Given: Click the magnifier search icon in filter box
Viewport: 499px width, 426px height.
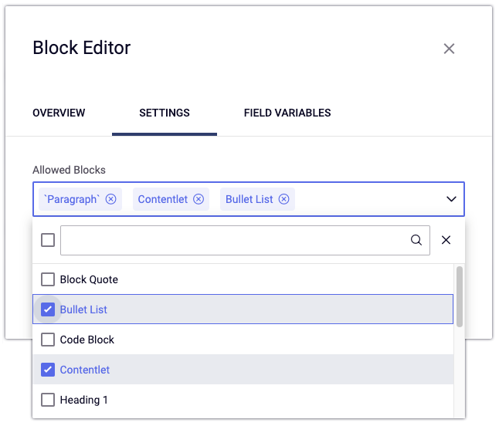Looking at the screenshot, I should tap(416, 240).
